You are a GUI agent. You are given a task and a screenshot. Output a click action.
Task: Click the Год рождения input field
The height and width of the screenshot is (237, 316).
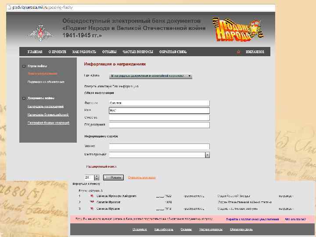click(159, 125)
